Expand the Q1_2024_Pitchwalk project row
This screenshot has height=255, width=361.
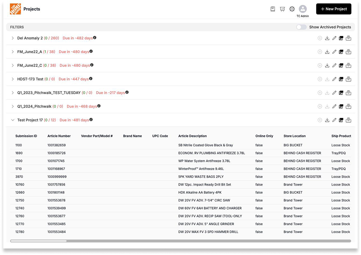13,106
